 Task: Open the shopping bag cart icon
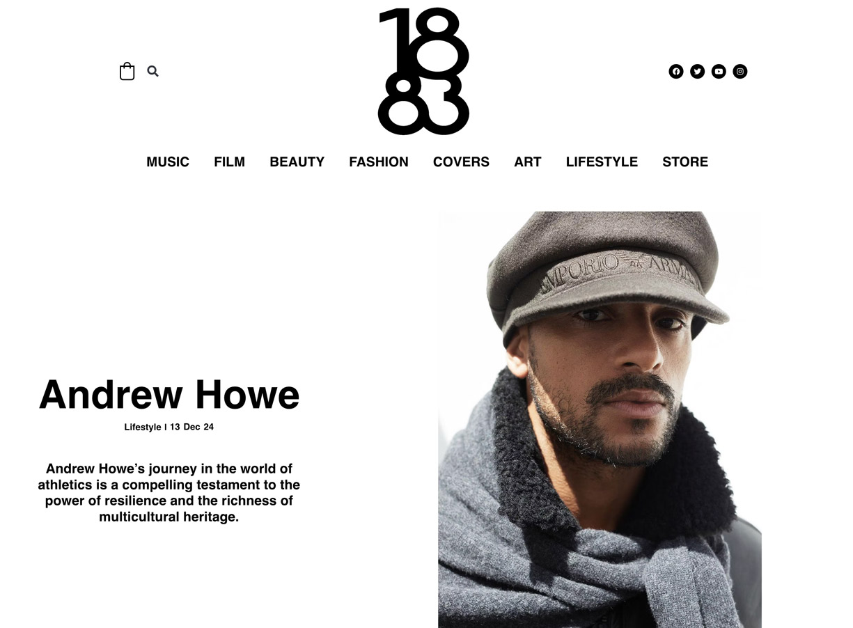(x=127, y=71)
